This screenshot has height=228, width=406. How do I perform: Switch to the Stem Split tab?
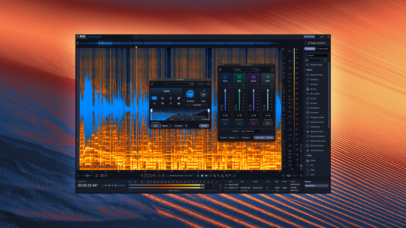323,49
